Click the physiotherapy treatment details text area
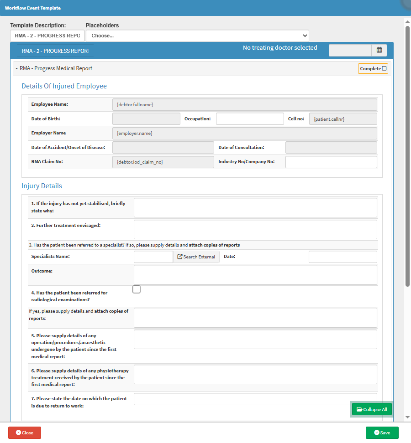Screen dimensions: 411x443 point(255,374)
